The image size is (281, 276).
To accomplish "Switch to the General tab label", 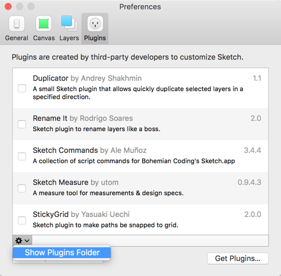I will pyautogui.click(x=17, y=38).
